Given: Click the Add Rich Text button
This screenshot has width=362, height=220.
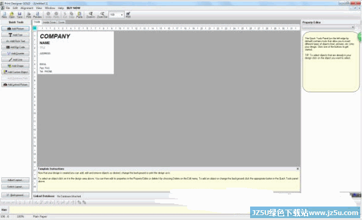Looking at the screenshot, I should coord(15,41).
